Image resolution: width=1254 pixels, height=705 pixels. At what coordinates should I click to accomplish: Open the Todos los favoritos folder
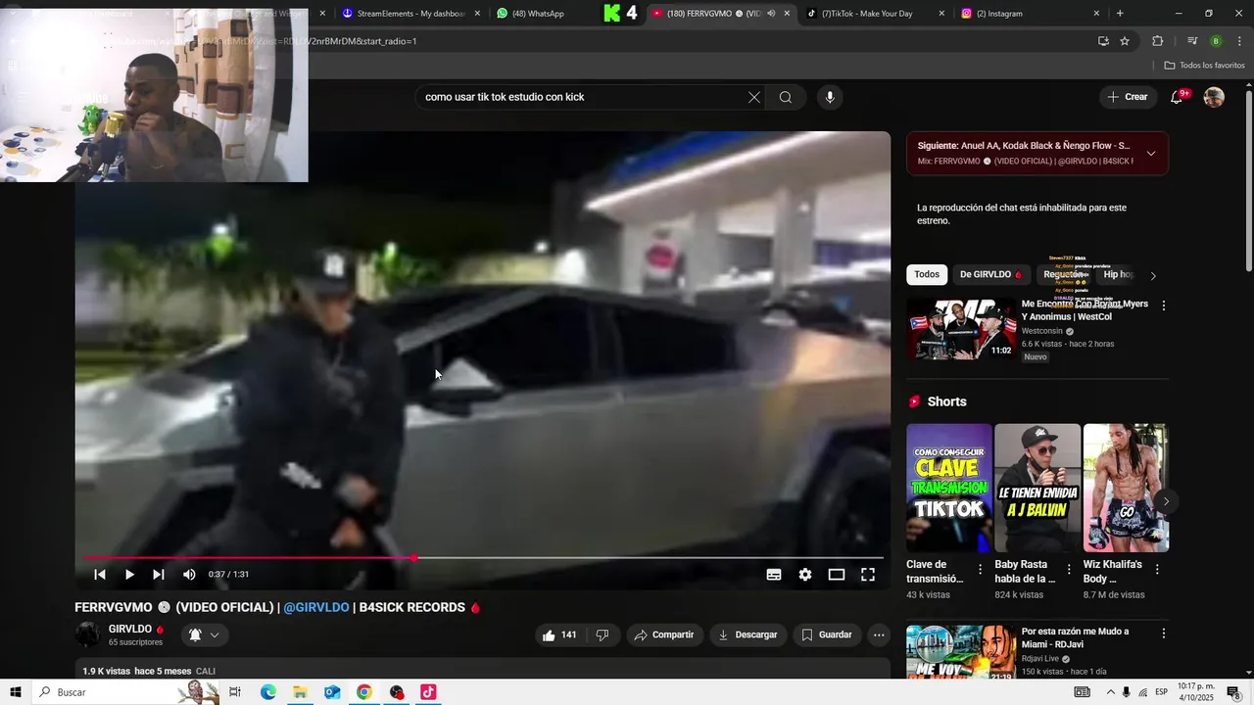pos(1204,66)
